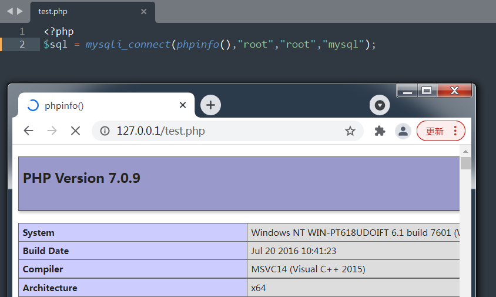The width and height of the screenshot is (496, 297).
Task: Click the browser vertical scrollbar thumb
Action: pyautogui.click(x=465, y=163)
